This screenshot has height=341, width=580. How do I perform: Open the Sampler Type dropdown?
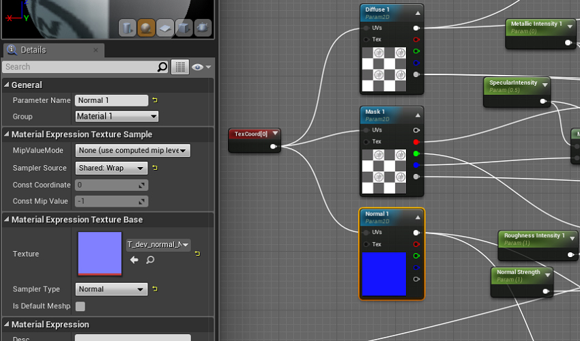pyautogui.click(x=111, y=289)
